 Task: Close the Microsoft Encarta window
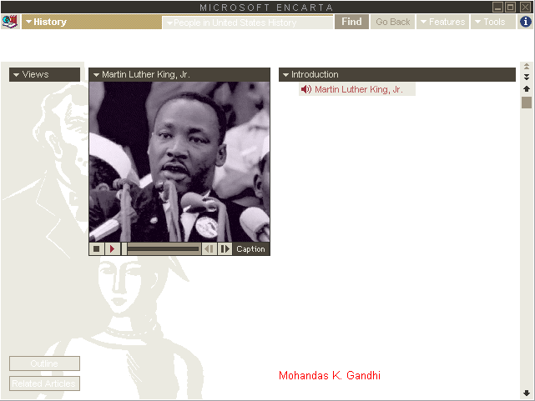[525, 7]
